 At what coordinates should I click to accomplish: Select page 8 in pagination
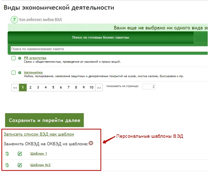[76, 88]
